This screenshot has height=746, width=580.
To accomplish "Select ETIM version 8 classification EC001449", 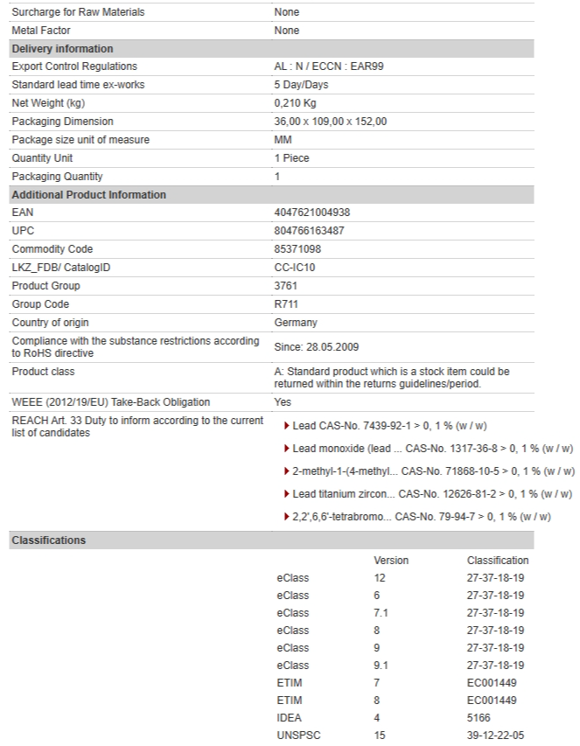I will pyautogui.click(x=492, y=701).
